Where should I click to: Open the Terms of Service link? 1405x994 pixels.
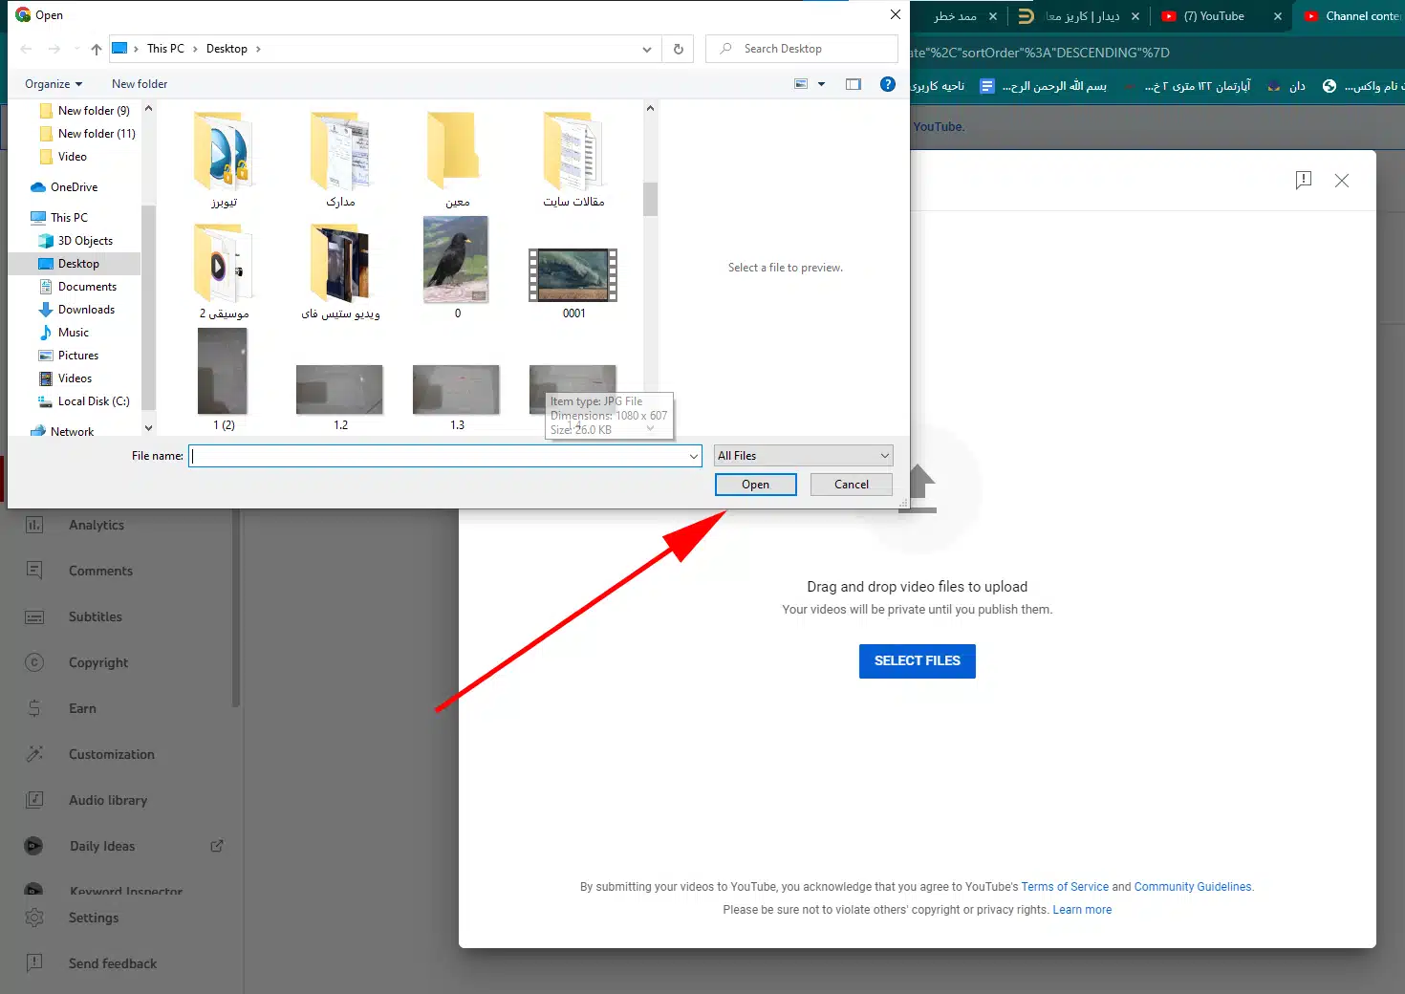pos(1065,887)
